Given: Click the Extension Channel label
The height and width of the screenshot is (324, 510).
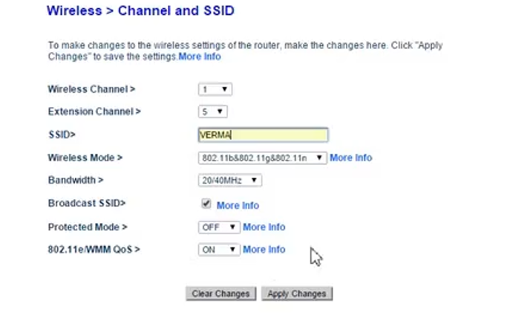Looking at the screenshot, I should click(x=94, y=111).
